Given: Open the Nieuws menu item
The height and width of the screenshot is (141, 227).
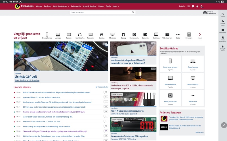Looking at the screenshot, I should pos(39,6).
